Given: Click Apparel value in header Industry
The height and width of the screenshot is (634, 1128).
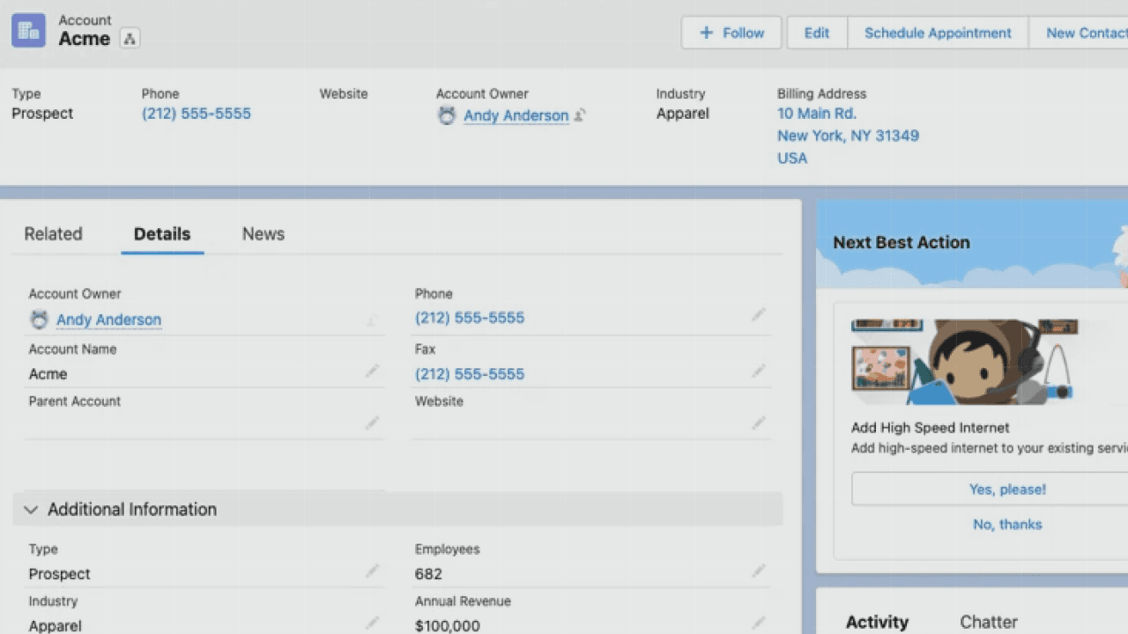Looking at the screenshot, I should pyautogui.click(x=682, y=114).
